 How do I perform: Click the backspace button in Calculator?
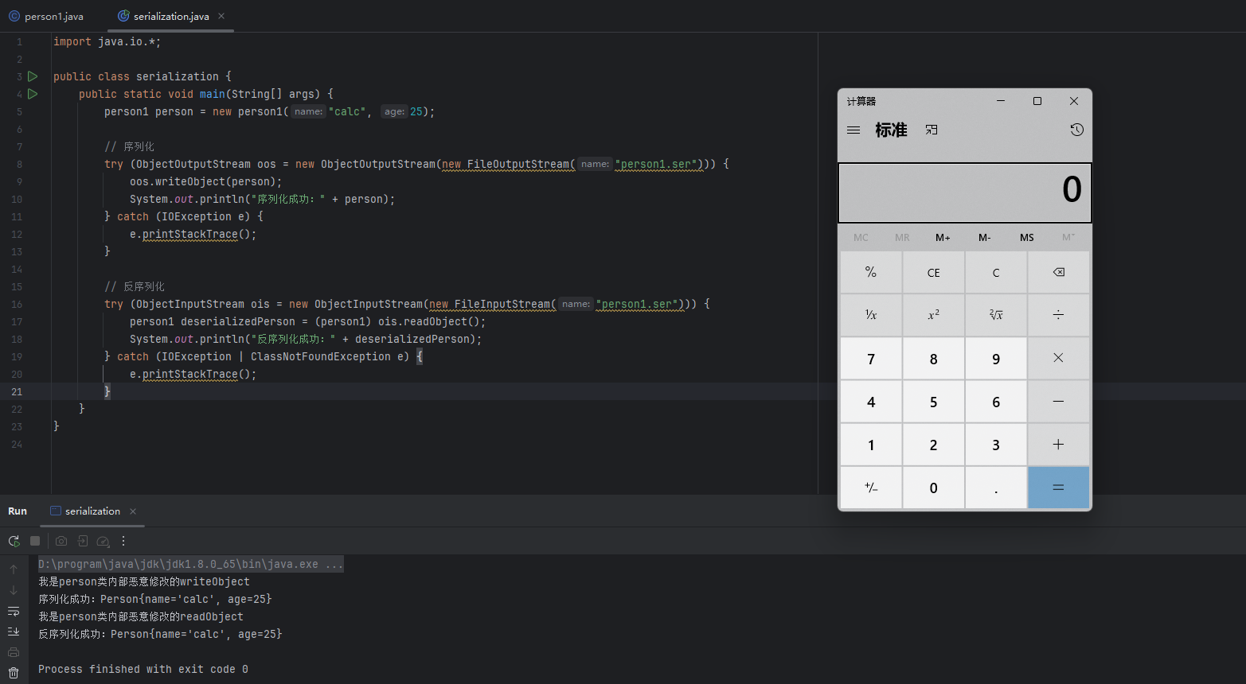(1059, 273)
